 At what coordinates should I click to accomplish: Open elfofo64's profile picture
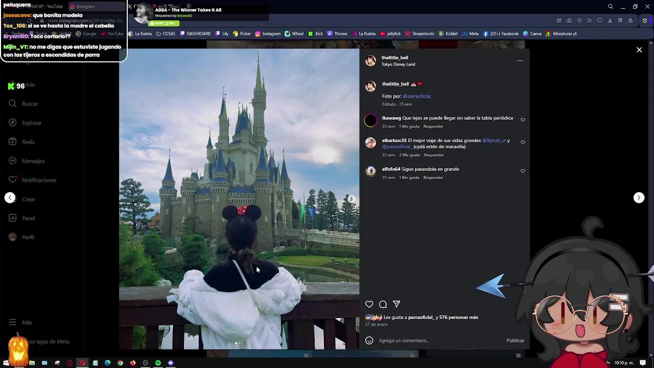click(x=370, y=172)
